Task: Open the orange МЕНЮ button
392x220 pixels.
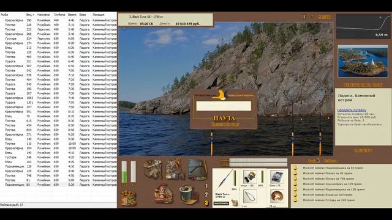Action: click(325, 17)
